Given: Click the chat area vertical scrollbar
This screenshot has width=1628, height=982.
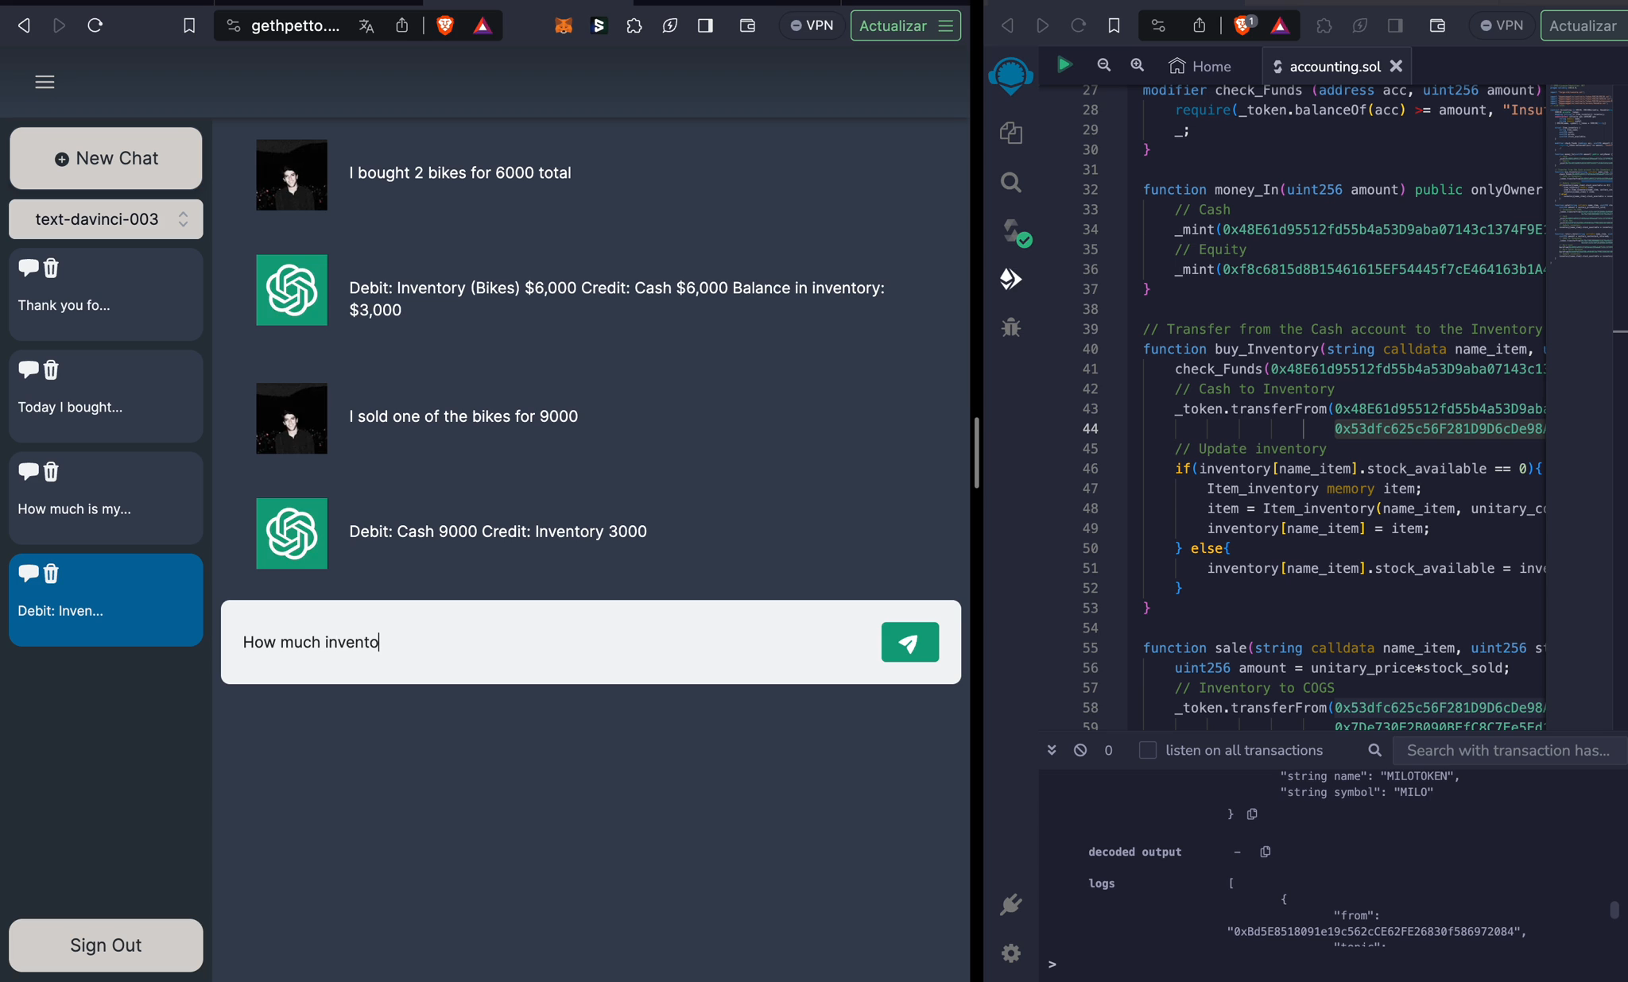Looking at the screenshot, I should click(x=976, y=453).
